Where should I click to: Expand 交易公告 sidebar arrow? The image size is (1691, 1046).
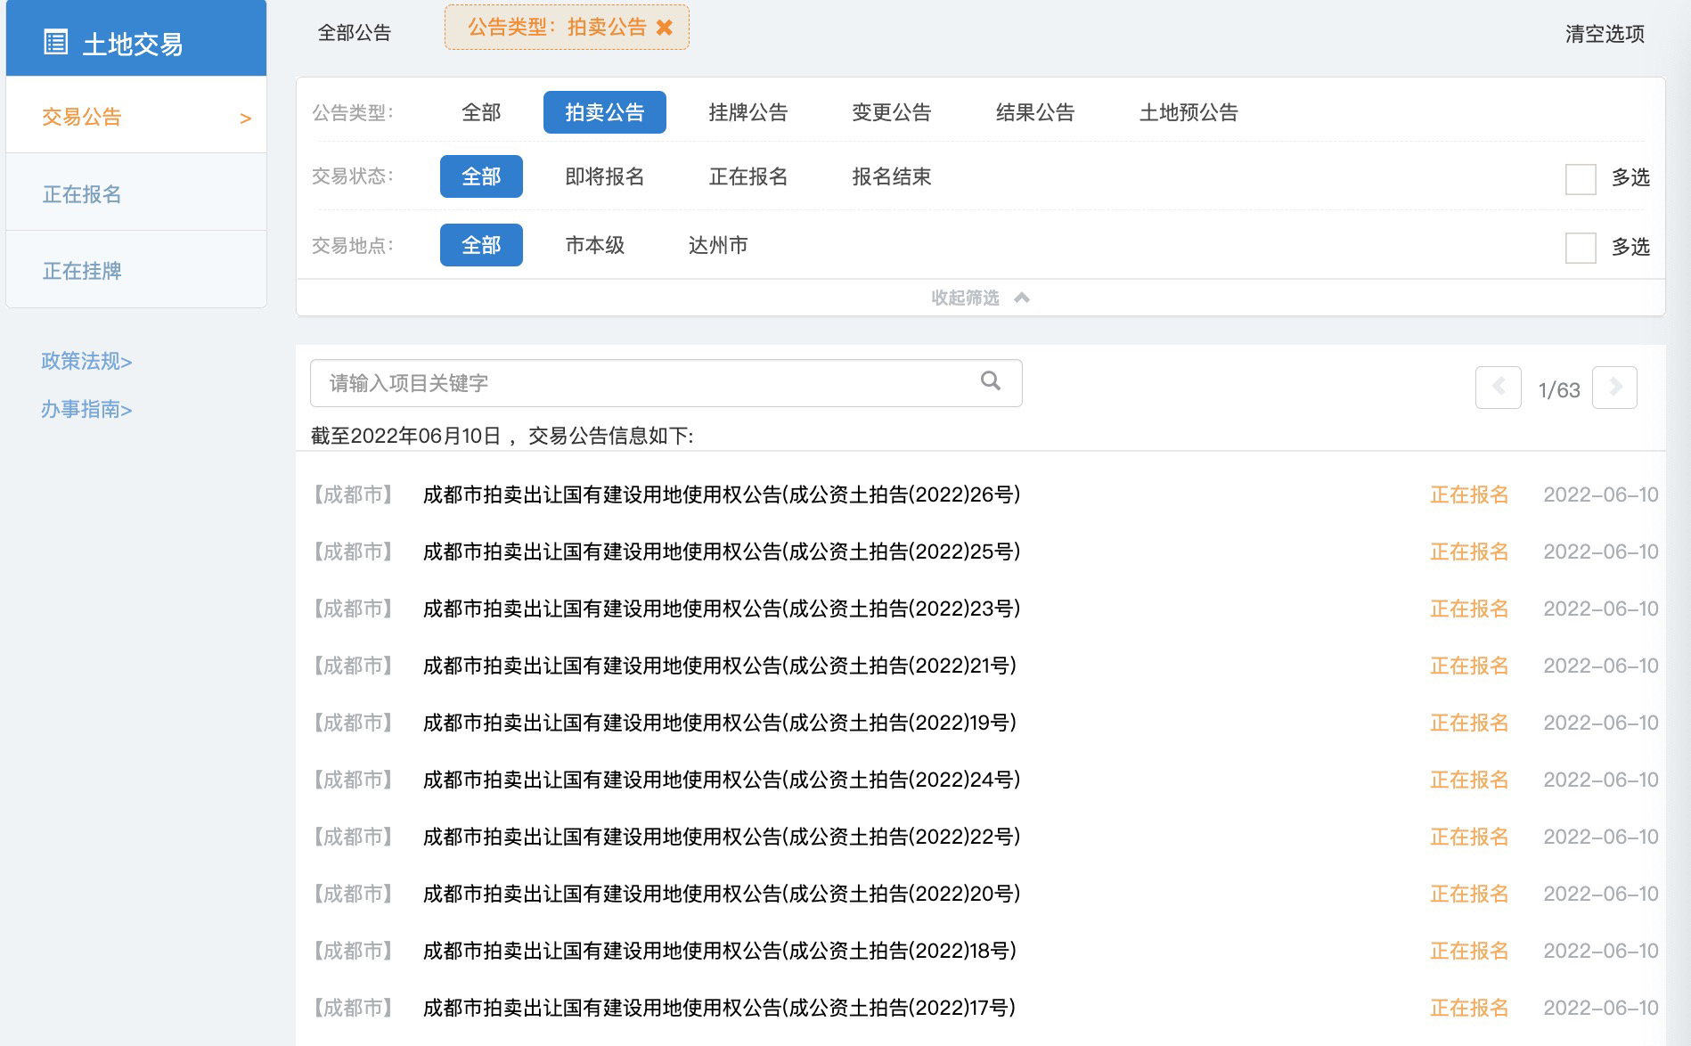point(246,118)
